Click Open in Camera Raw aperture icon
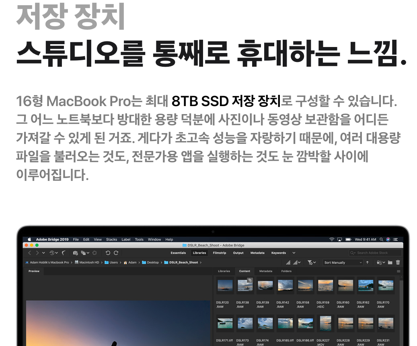The height and width of the screenshot is (346, 417). tap(94, 253)
